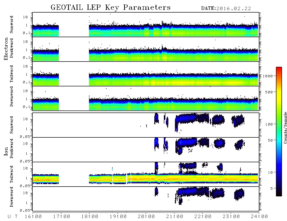Click the 100 colorbar tick value
Screen dimensions: 287x221
pos(269,124)
